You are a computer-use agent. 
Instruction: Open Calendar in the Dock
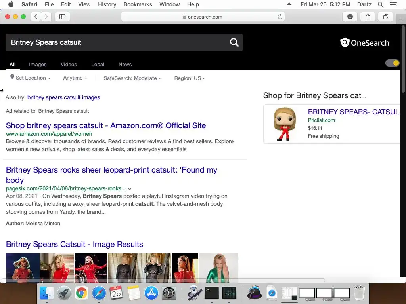coord(116,293)
